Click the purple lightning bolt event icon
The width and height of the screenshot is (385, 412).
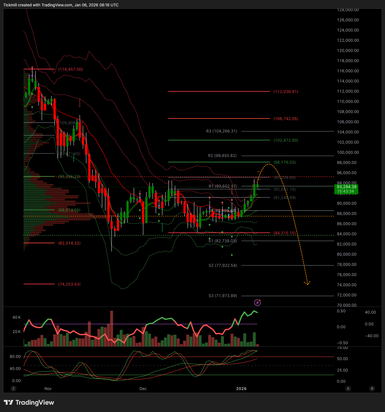(257, 302)
